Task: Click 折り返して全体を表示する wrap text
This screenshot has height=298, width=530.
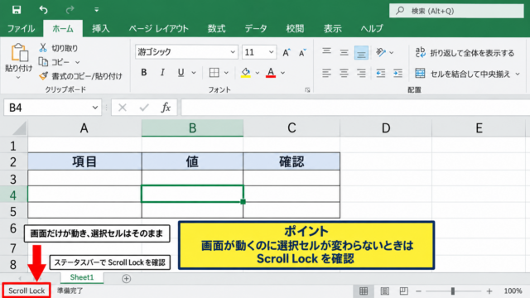Action: click(x=465, y=53)
